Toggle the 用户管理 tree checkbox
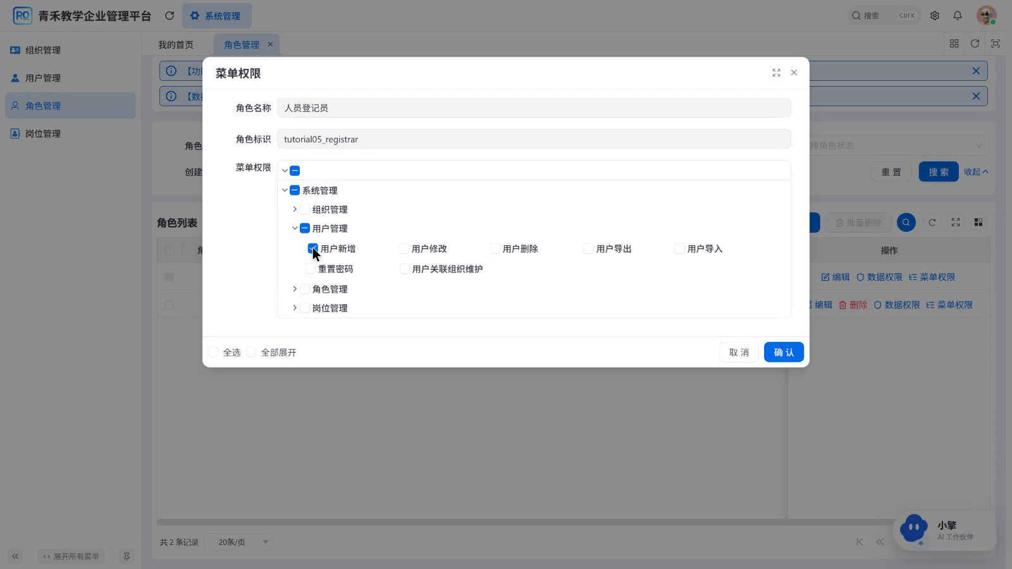The width and height of the screenshot is (1012, 569). coord(305,228)
